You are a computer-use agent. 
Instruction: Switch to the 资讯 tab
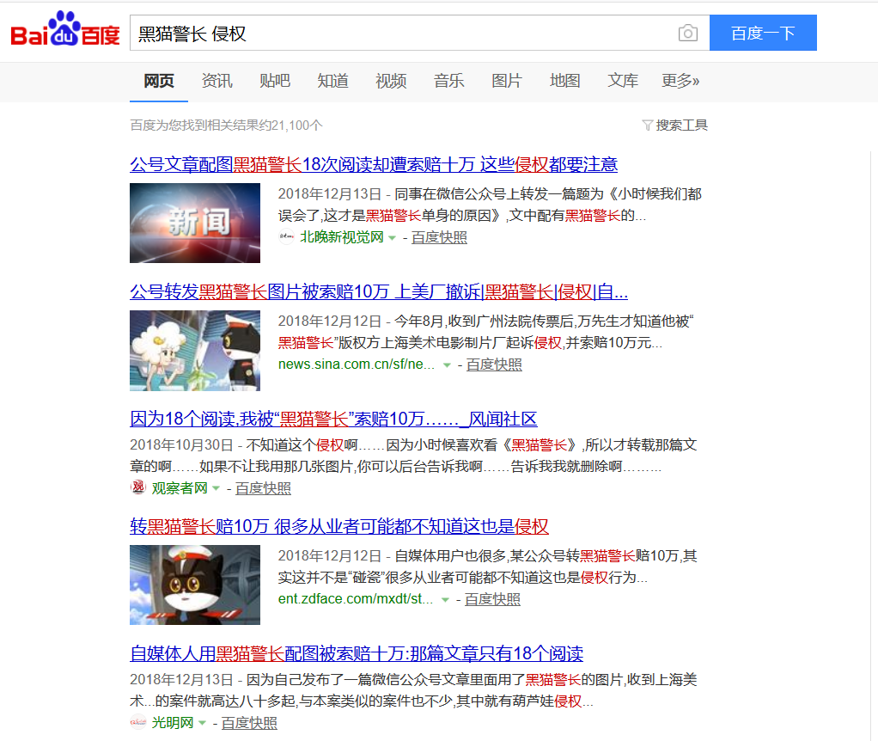tap(216, 81)
